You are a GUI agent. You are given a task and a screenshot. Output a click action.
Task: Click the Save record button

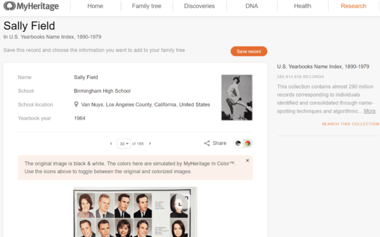pos(248,51)
